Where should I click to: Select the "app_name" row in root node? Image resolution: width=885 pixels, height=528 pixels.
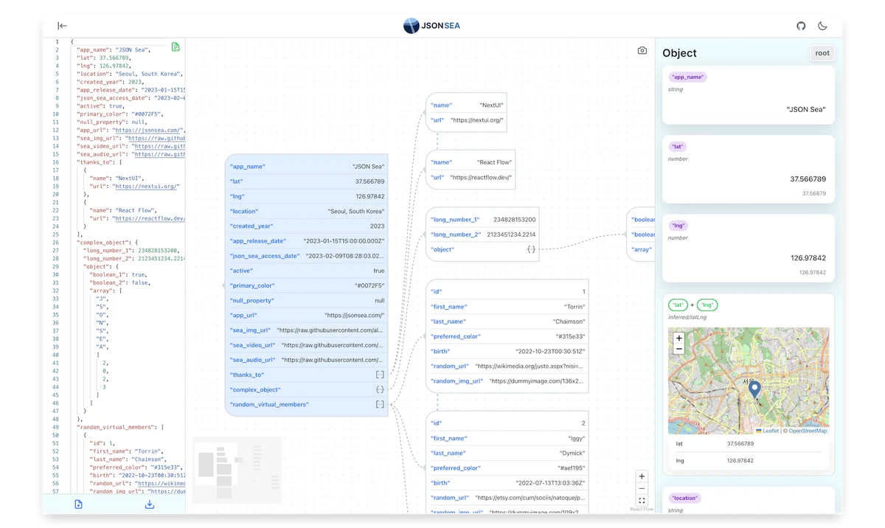click(306, 167)
